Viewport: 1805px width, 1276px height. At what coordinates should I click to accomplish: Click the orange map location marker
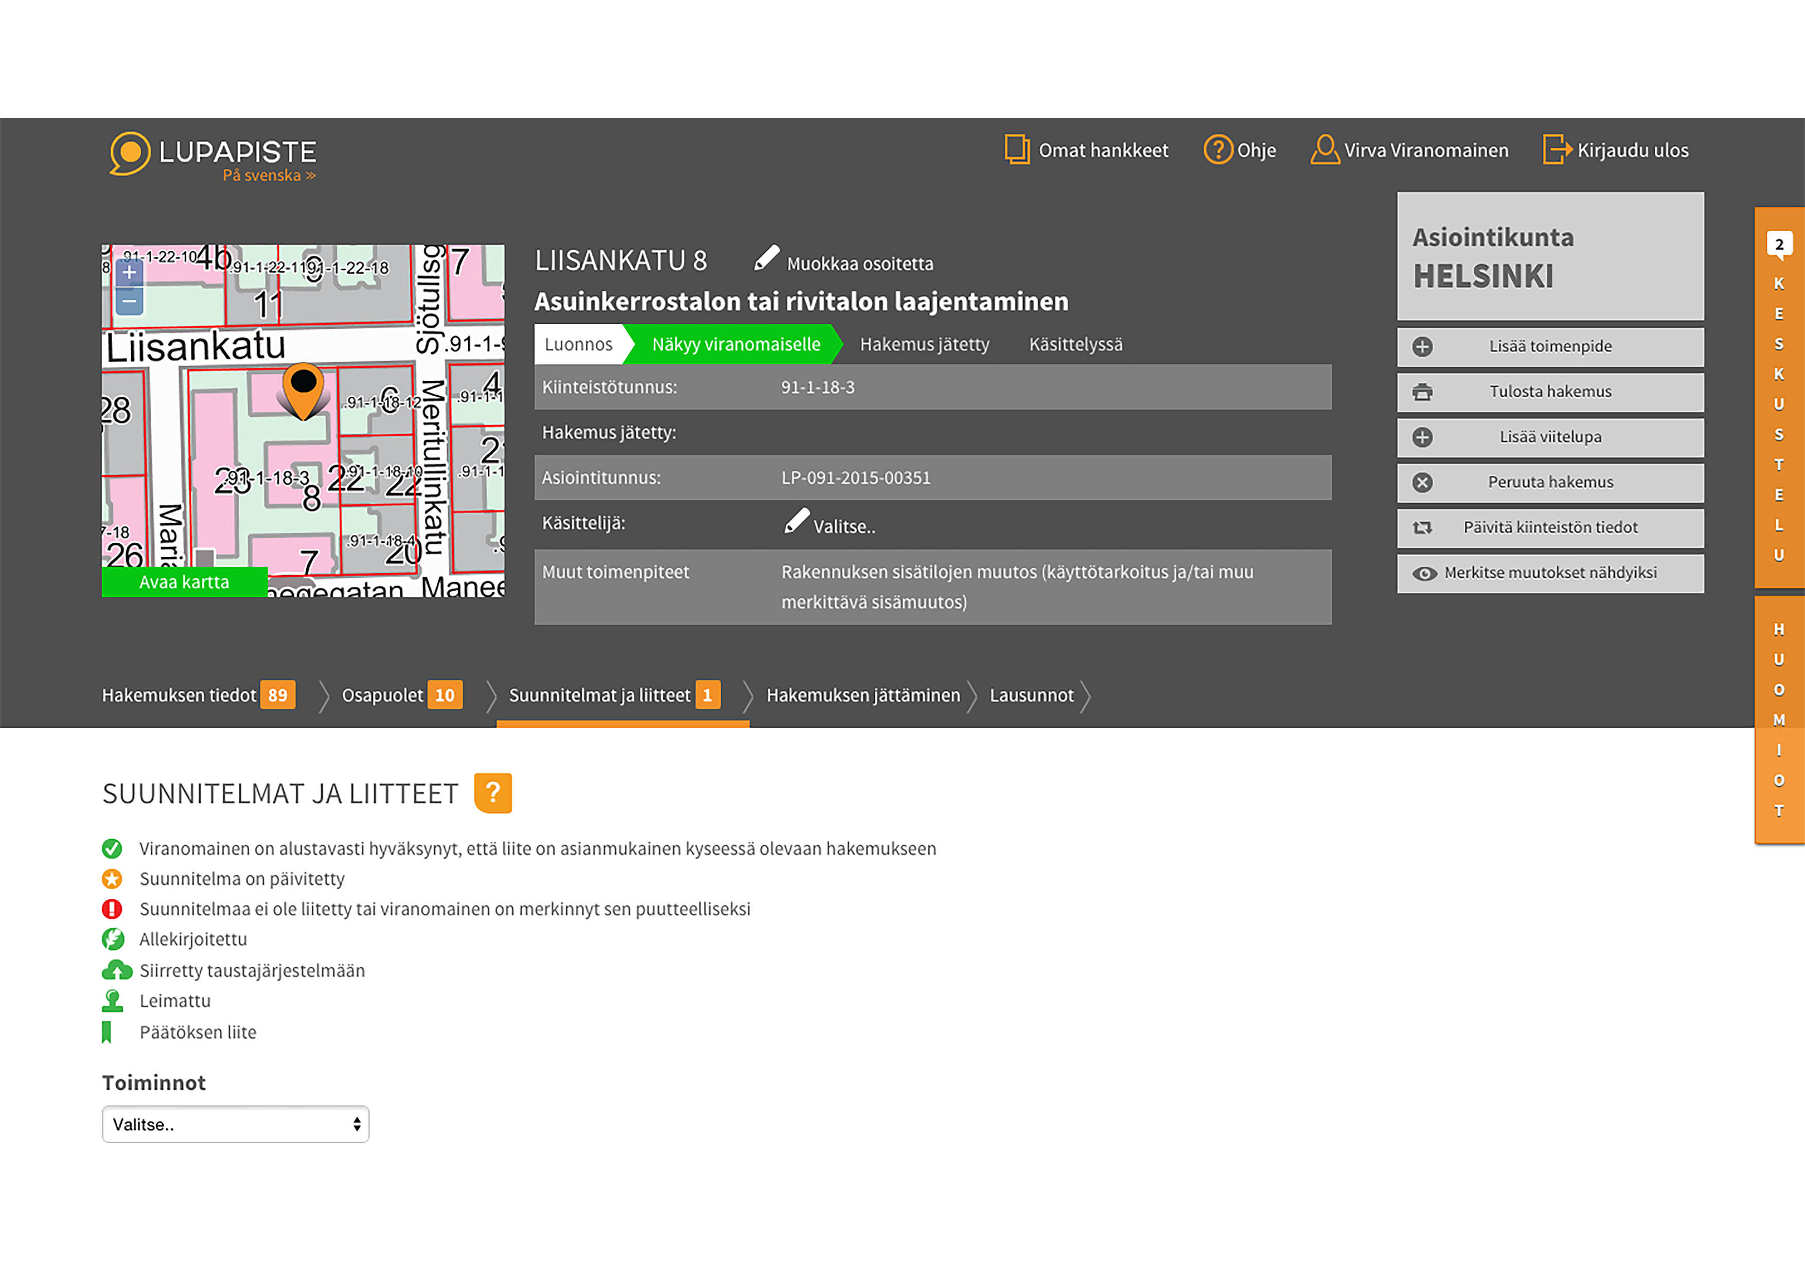pos(303,390)
